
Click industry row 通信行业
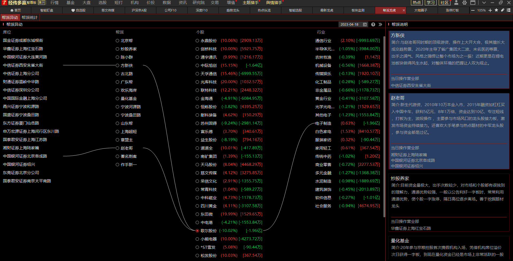347,41
